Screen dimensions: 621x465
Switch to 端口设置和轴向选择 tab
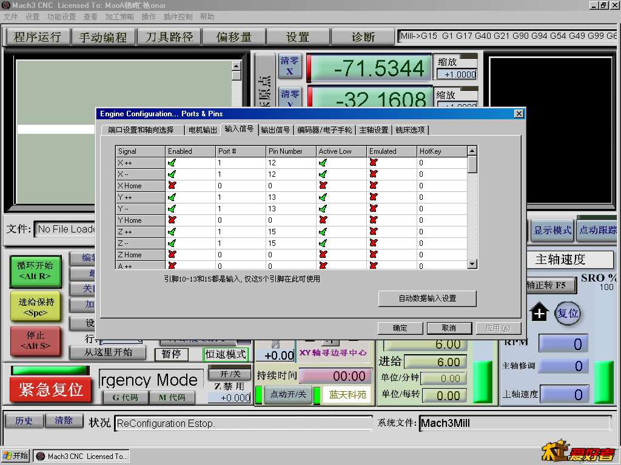point(141,130)
